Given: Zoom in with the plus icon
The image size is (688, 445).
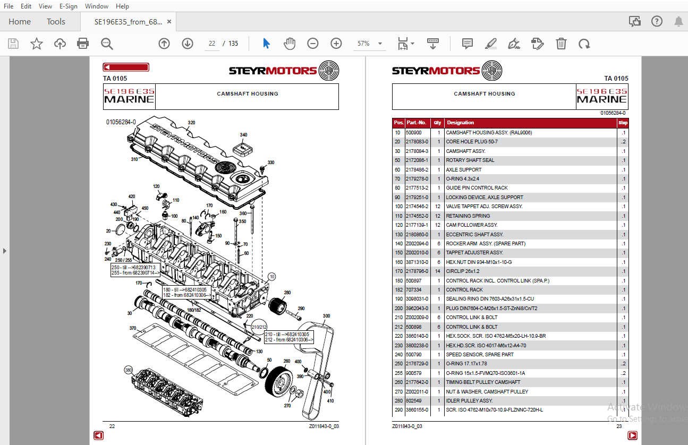Looking at the screenshot, I should pos(336,44).
